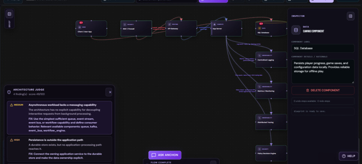Click the compute icon on App Server node
The height and width of the screenshot is (164, 362).
tap(215, 24)
